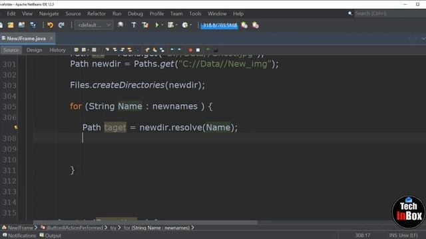The height and width of the screenshot is (239, 426).
Task: Comment the selected lines icon
Action: [x=208, y=50]
